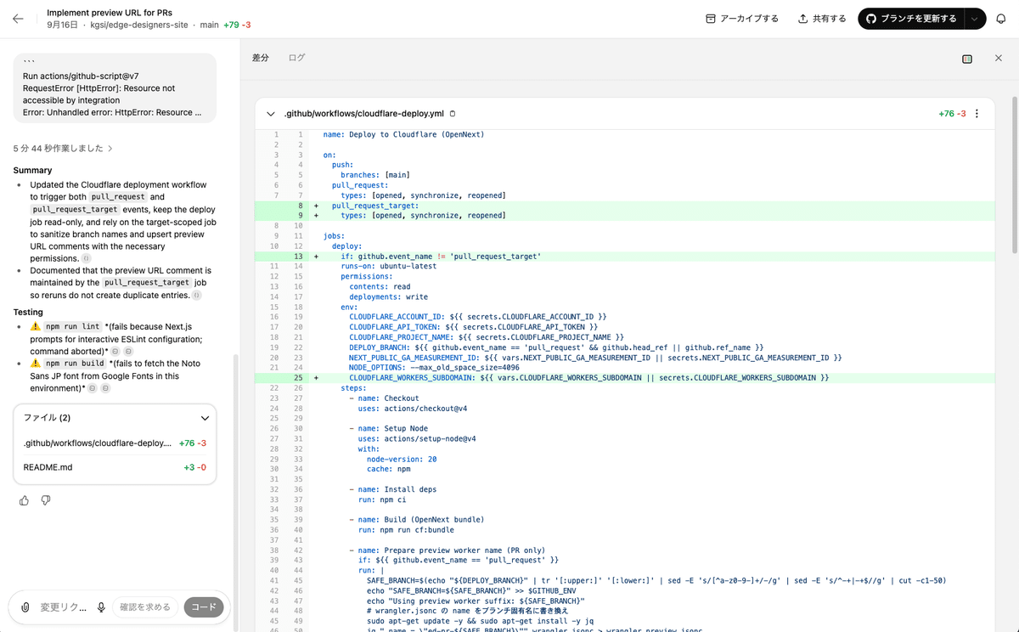Viewport: 1019px width, 632px height.
Task: Click the 9月16日 date label
Action: point(62,25)
